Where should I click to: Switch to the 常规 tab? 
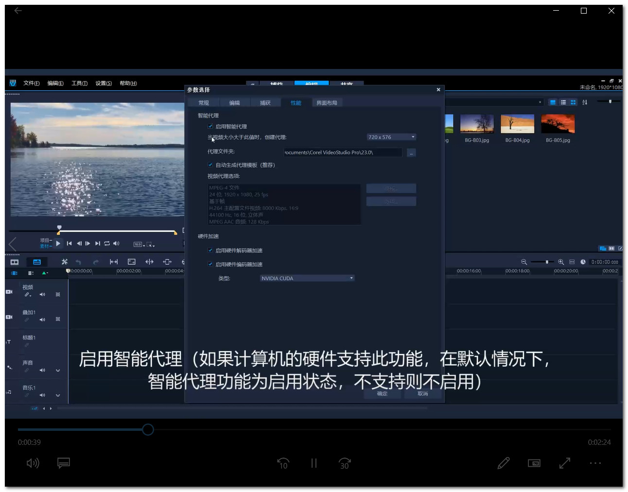(x=204, y=103)
